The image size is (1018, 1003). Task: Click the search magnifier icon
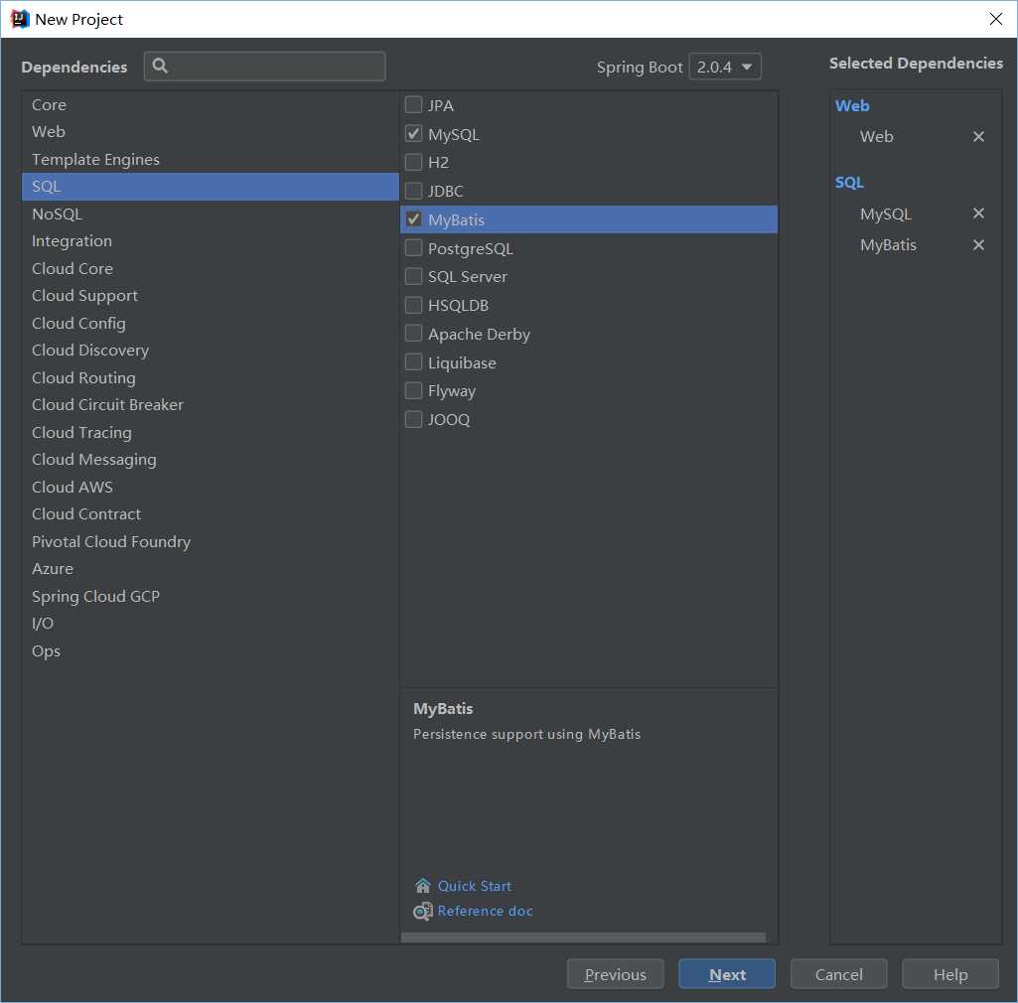point(161,67)
